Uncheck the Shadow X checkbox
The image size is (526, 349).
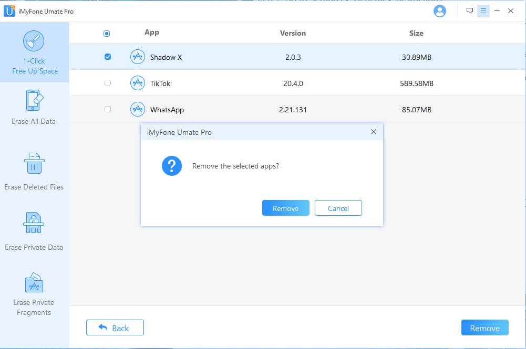pyautogui.click(x=108, y=57)
